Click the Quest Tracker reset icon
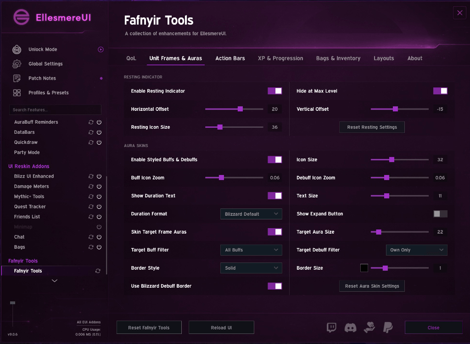470x344 pixels. coord(91,207)
